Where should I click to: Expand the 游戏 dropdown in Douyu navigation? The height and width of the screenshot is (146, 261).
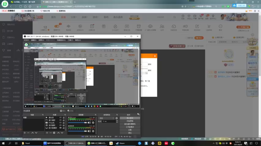coord(95,17)
